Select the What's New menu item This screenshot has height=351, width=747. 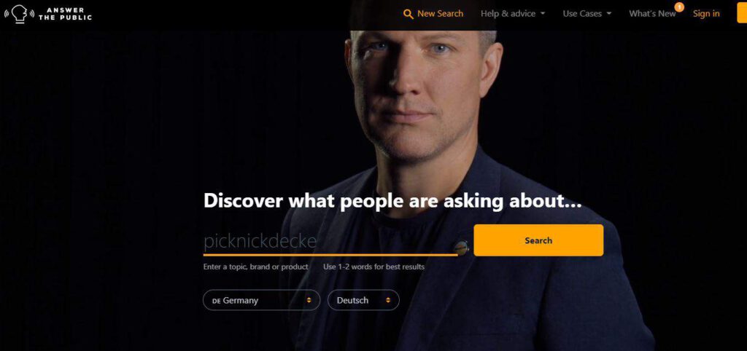point(652,14)
